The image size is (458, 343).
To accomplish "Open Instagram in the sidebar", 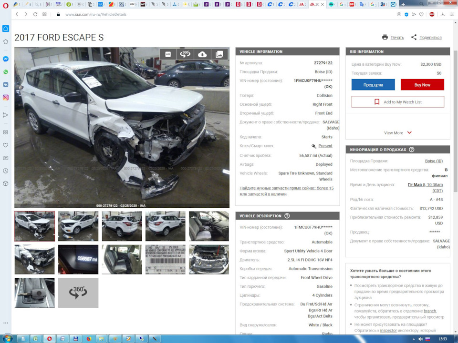I will click(6, 97).
